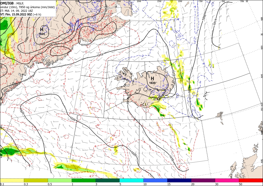Click the legend value '30'
This screenshot has height=186, width=263.
click(217, 184)
